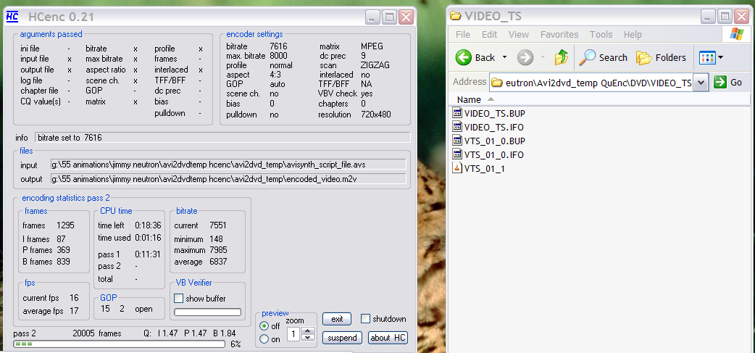Image resolution: width=755 pixels, height=353 pixels.
Task: Open the Search magnifier in Explorer toolbar
Action: pos(587,57)
